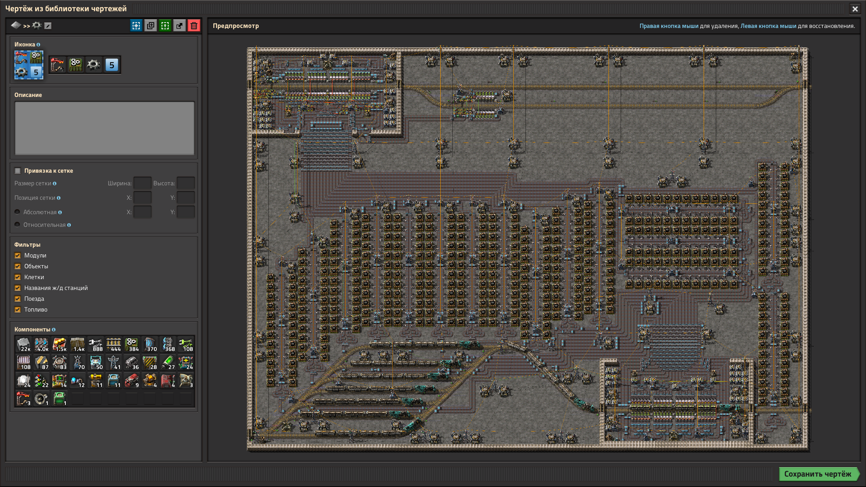Click the green reassign-area toolbar button
The image size is (866, 487).
(x=165, y=26)
